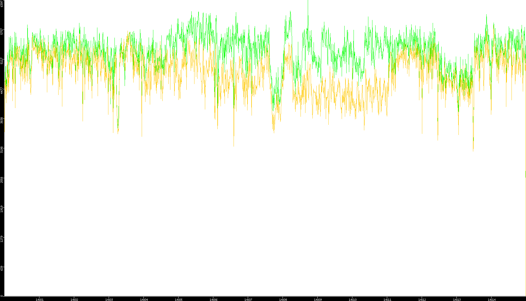The height and width of the screenshot is (301, 526).
Task: Pick the 14:07 time marker
Action: [x=248, y=299]
